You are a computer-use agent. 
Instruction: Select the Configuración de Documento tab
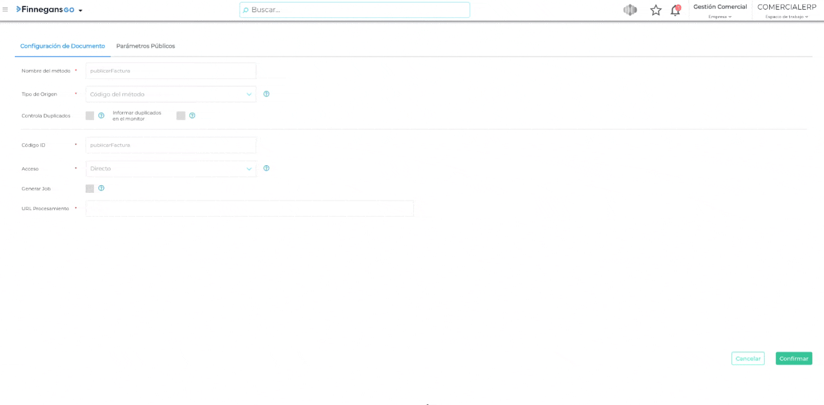[x=62, y=46]
